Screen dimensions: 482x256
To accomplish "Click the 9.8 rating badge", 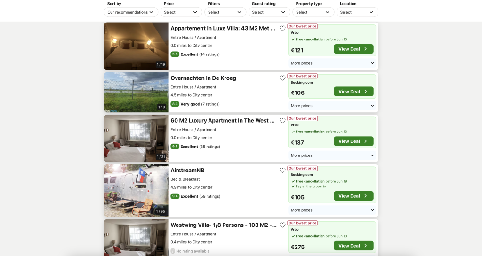I will (x=175, y=54).
